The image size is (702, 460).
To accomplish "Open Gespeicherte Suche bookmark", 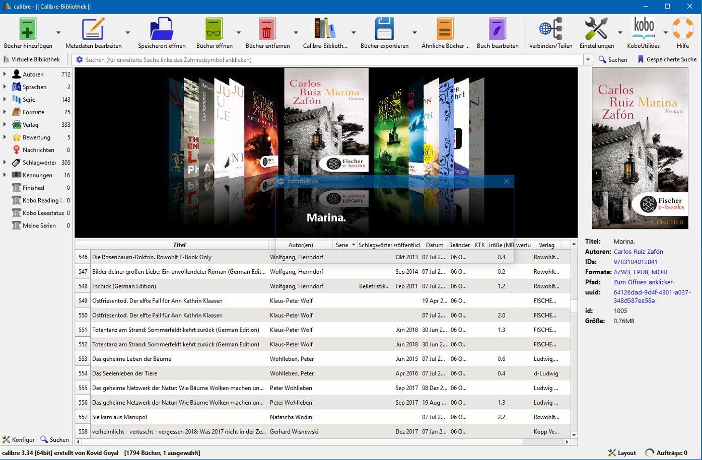I will coord(667,59).
